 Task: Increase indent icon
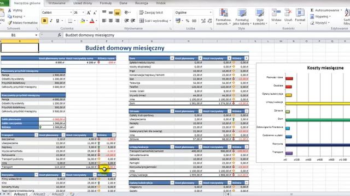click(x=133, y=21)
